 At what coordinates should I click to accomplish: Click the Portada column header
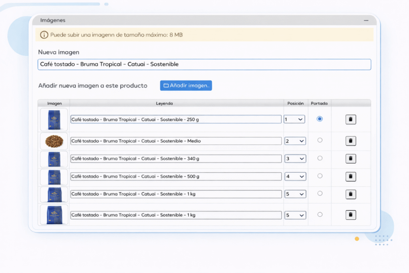pos(319,104)
